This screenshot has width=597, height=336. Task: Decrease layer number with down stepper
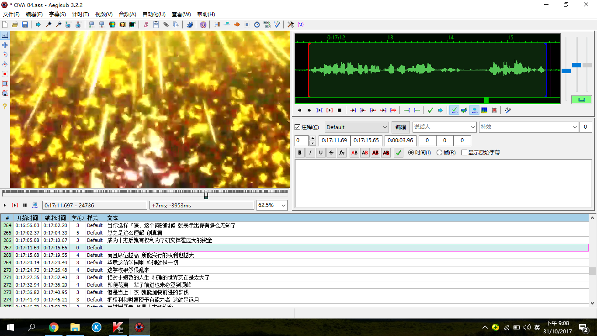pyautogui.click(x=312, y=143)
